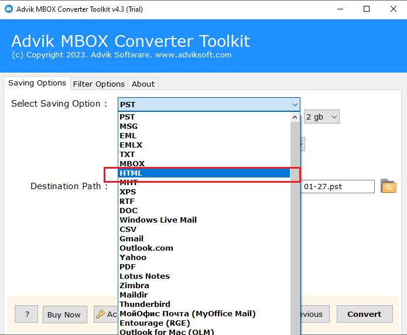Viewport: 407px width, 335px height.
Task: Choose the MyOffice Mail option
Action: [204, 314]
